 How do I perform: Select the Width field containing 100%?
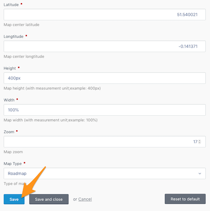click(104, 110)
